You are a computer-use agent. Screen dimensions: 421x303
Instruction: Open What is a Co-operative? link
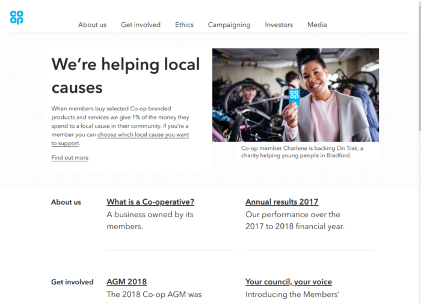click(150, 202)
